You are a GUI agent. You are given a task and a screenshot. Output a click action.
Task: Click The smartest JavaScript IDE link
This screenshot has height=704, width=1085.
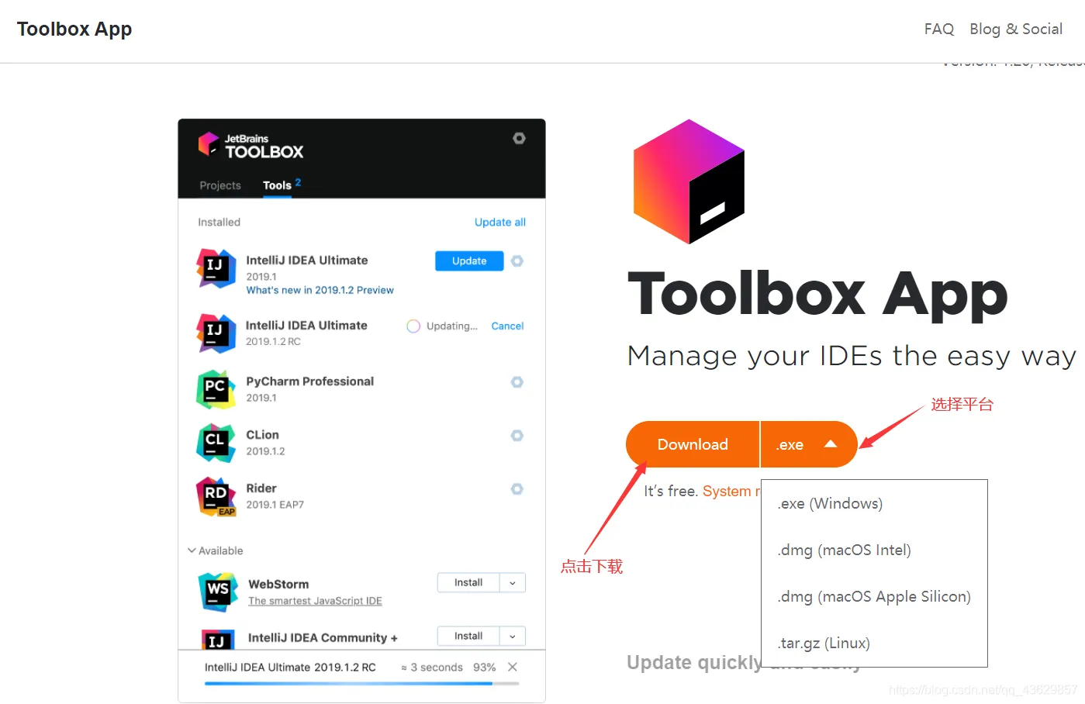[315, 601]
